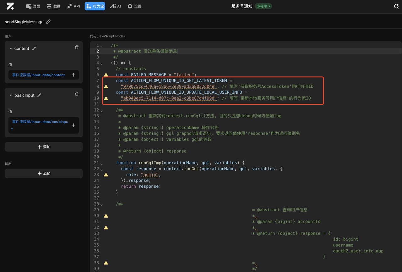Fold code at line 4
Image resolution: width=402 pixels, height=272 pixels.
pyautogui.click(x=101, y=63)
